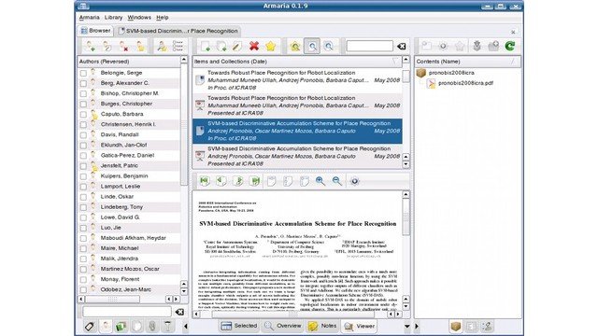Open dropdown arrow right of Viewer tab
Screen dimensions: 598x336
click(x=407, y=327)
